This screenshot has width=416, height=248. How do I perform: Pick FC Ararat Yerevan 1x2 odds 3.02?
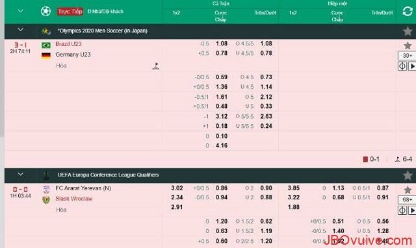click(x=177, y=188)
